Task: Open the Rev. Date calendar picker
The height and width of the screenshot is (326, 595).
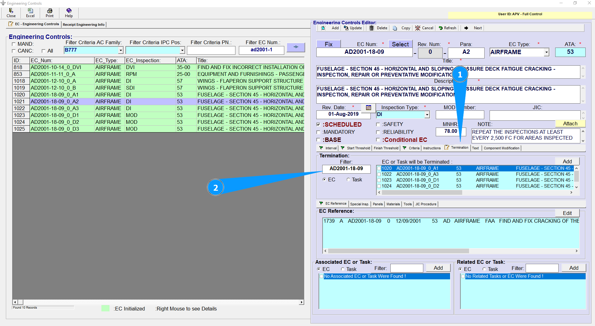Action: click(x=369, y=108)
